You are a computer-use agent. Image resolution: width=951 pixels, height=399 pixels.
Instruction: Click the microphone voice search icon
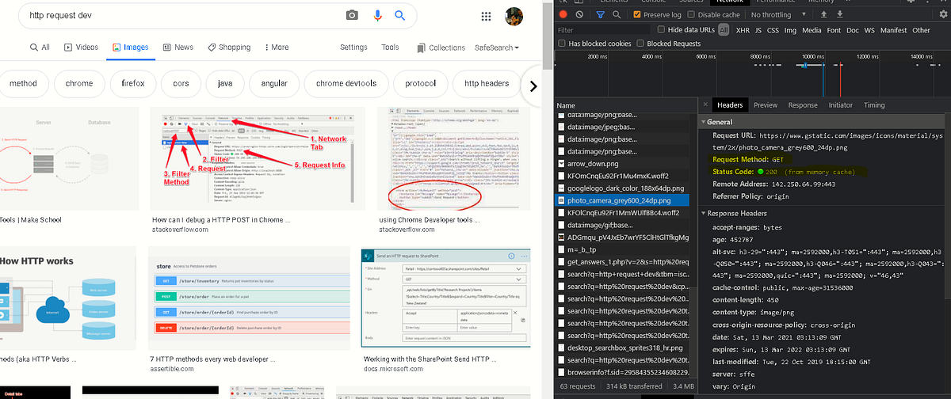tap(377, 15)
